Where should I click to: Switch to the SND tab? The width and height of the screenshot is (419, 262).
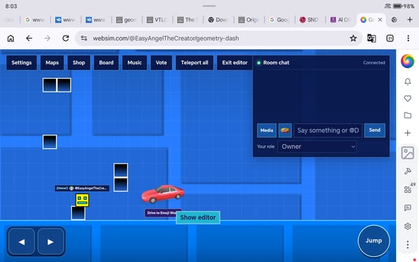tap(309, 20)
